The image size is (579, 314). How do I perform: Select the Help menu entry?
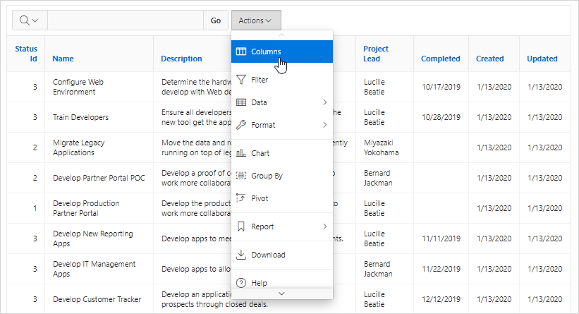[x=259, y=283]
